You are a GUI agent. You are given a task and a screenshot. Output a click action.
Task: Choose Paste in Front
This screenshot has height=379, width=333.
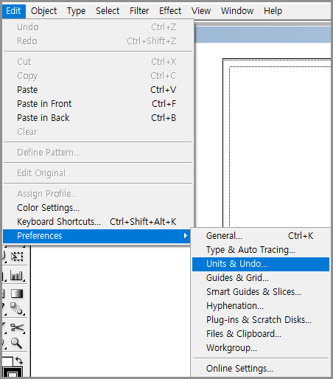[97, 104]
